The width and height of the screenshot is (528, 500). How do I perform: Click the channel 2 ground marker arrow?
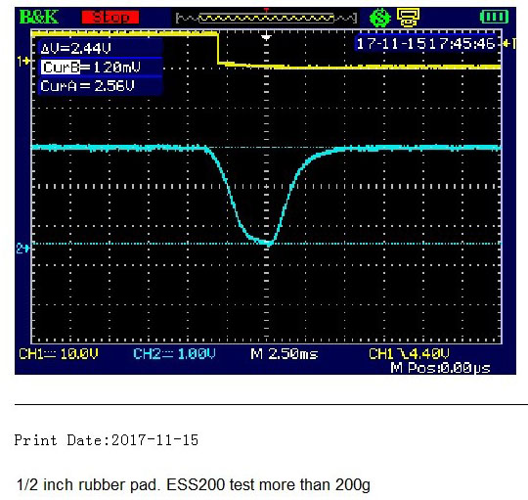click(x=22, y=249)
